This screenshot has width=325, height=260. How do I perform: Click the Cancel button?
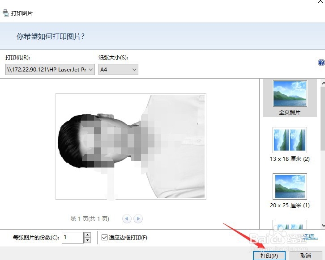click(x=305, y=256)
